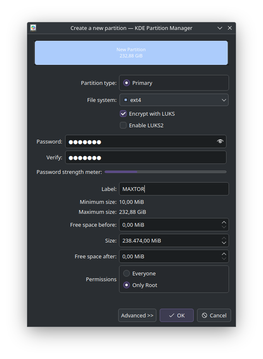
Task: Expand the Advanced >> options
Action: [137, 315]
